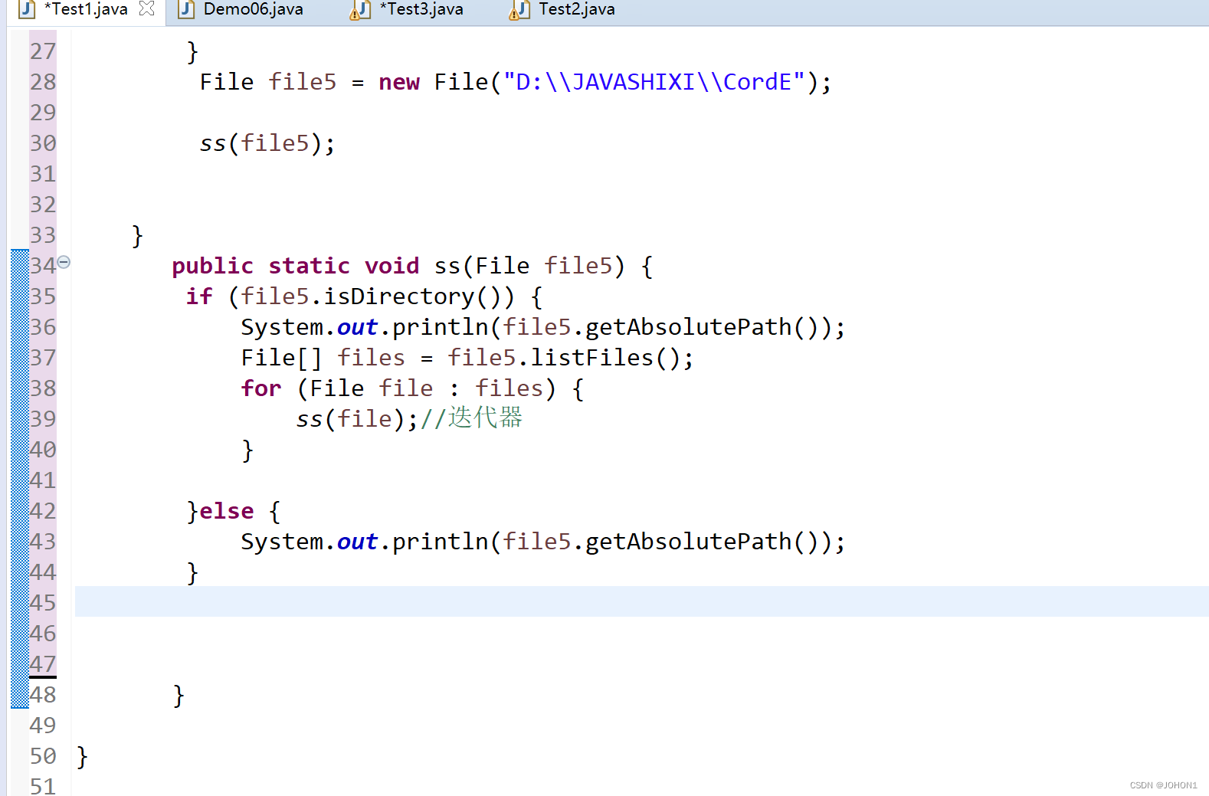Click the Test3.java warning file icon

(360, 10)
